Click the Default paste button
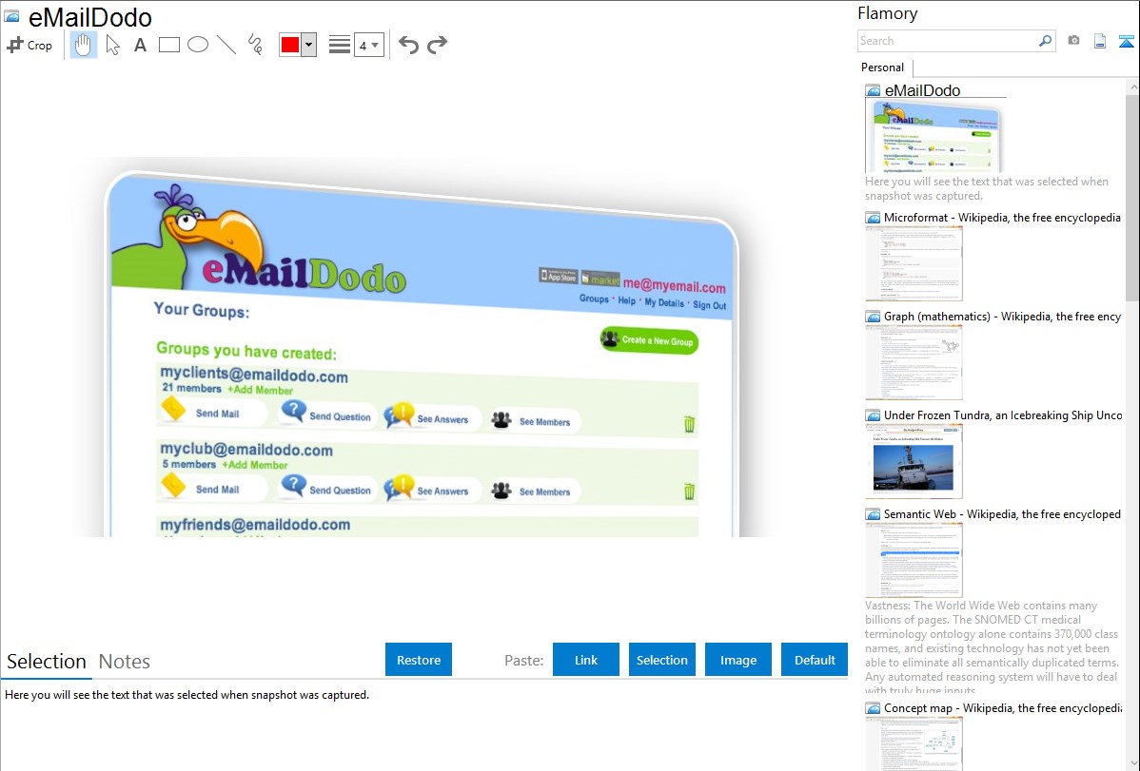 click(x=815, y=660)
